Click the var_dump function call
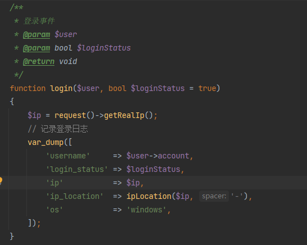This screenshot has width=307, height=245. pos(45,143)
